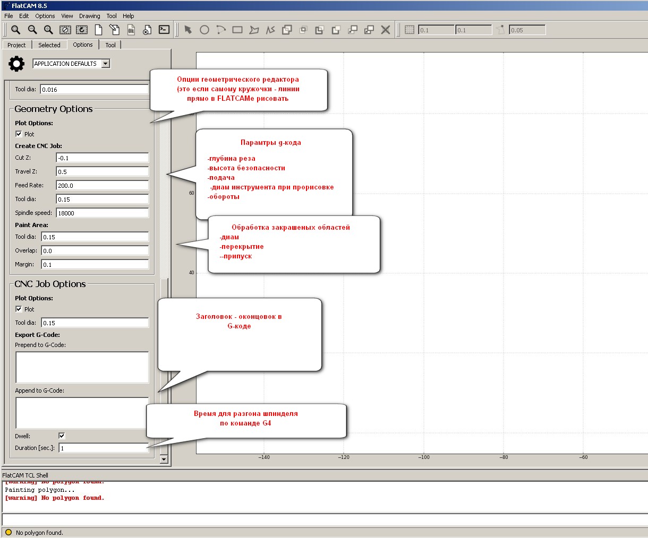Viewport: 648px width, 538px height.
Task: Open the File menu
Action: (8, 16)
